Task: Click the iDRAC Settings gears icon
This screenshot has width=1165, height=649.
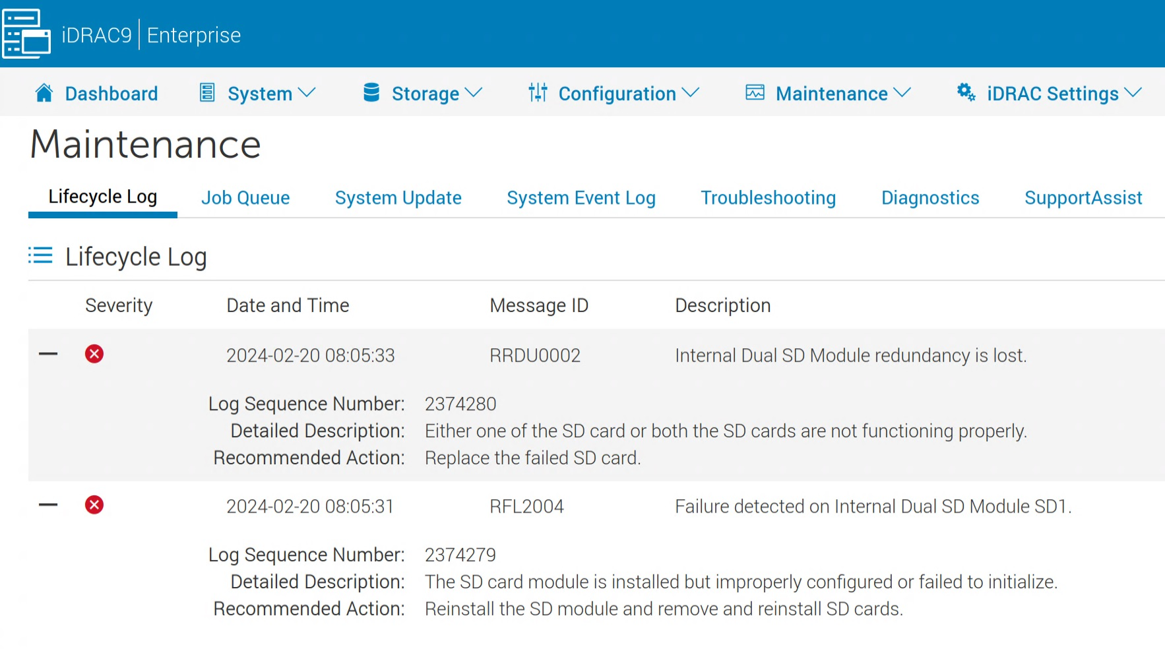Action: pos(965,93)
